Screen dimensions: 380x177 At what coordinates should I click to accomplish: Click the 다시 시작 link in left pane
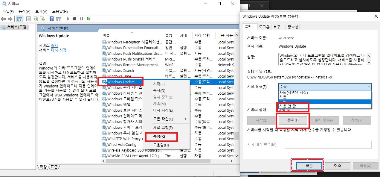pos(58,50)
